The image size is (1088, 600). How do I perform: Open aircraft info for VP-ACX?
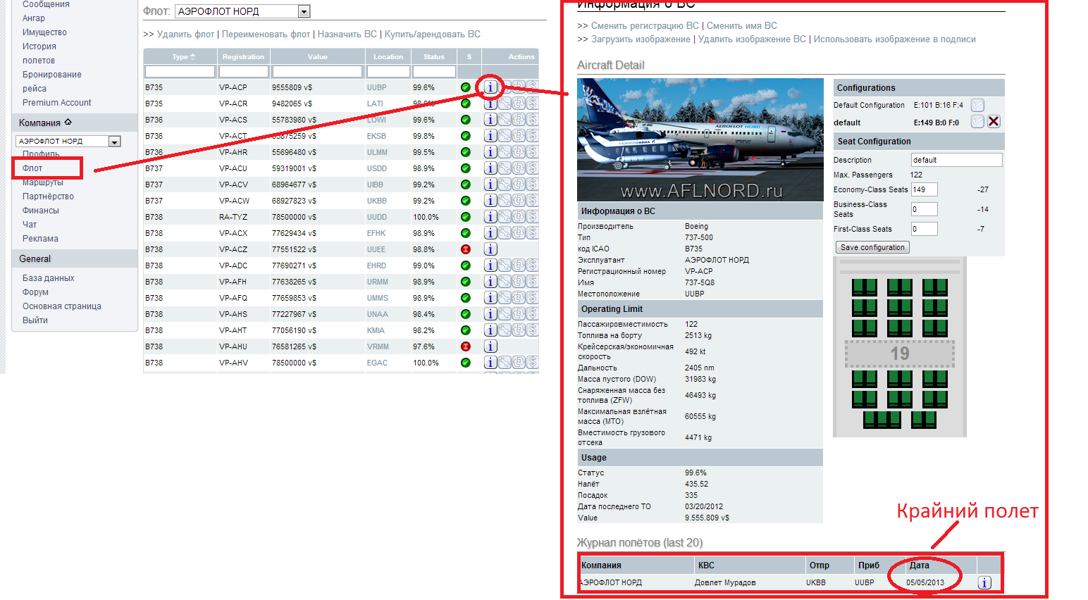[x=490, y=233]
